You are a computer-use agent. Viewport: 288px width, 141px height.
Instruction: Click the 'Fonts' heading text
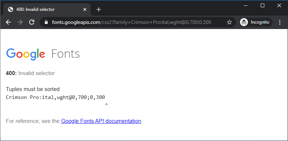(66, 54)
